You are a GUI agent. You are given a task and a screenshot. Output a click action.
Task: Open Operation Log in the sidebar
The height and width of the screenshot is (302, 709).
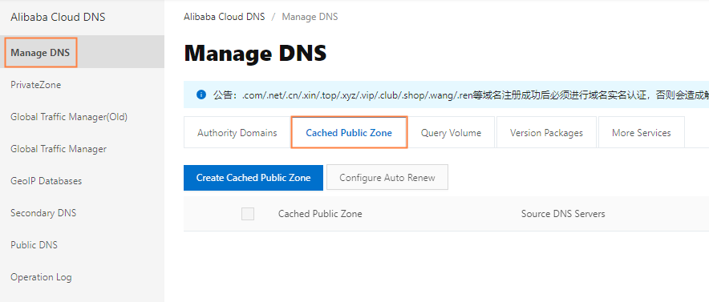(x=41, y=277)
